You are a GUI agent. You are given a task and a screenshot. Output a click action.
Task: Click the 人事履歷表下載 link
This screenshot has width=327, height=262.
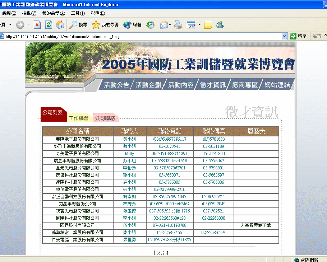click(255, 225)
